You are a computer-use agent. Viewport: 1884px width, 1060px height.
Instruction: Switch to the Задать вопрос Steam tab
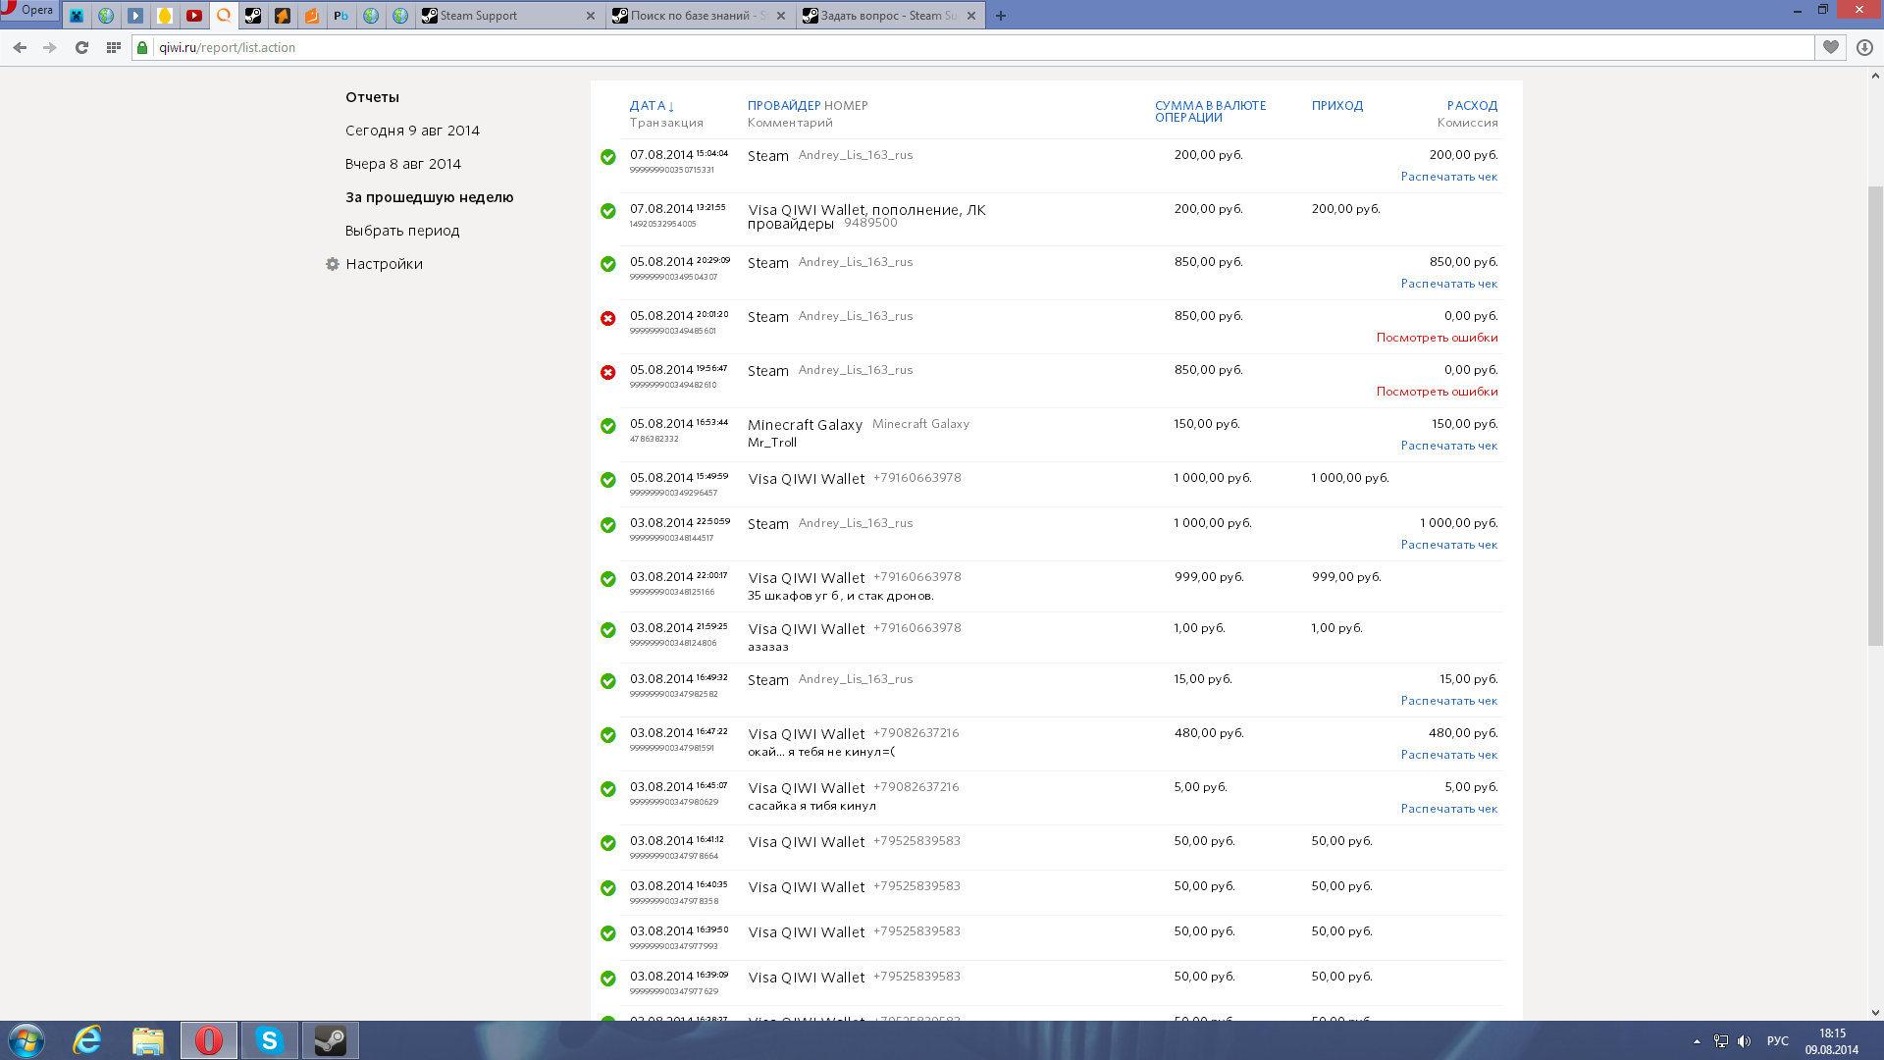pos(890,16)
